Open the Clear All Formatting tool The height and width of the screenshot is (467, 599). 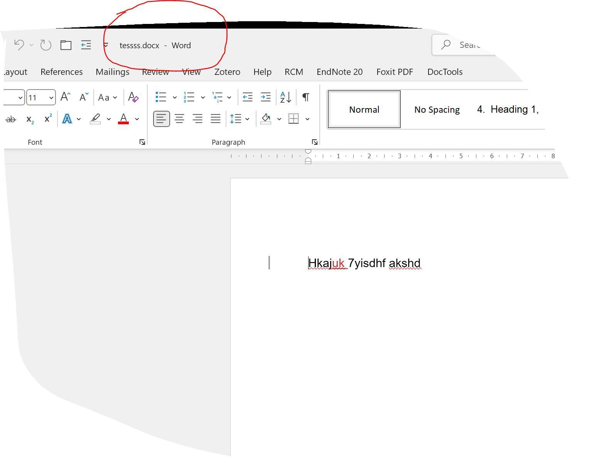(133, 97)
